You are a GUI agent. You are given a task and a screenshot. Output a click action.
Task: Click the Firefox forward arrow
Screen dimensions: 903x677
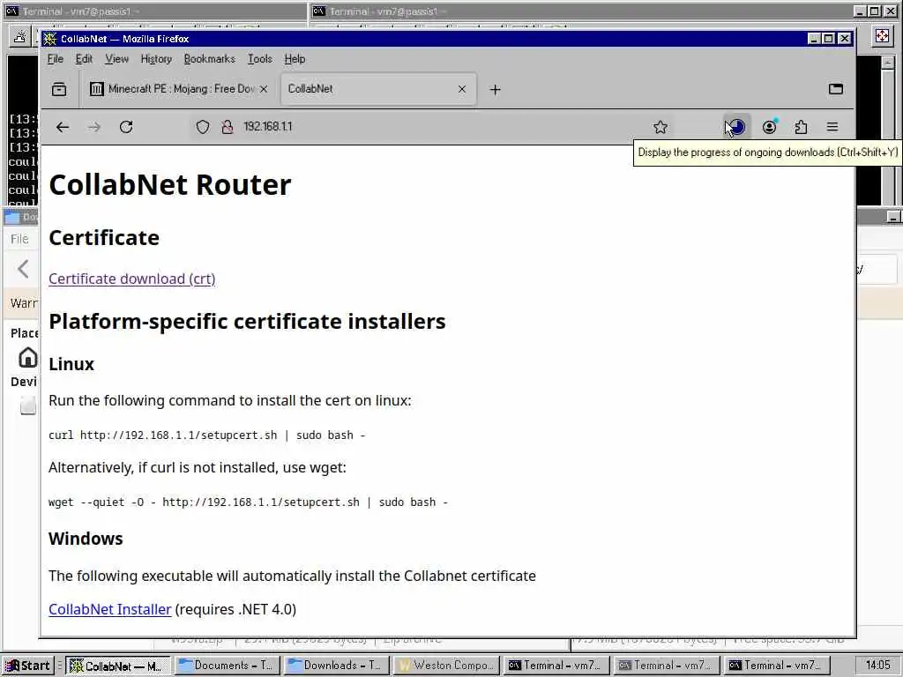[94, 127]
